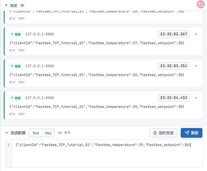Image resolution: width=207 pixels, height=171 pixels.
Task: Click the 发送 tag on the 23:32:03.351 message
Action: coord(15,66)
